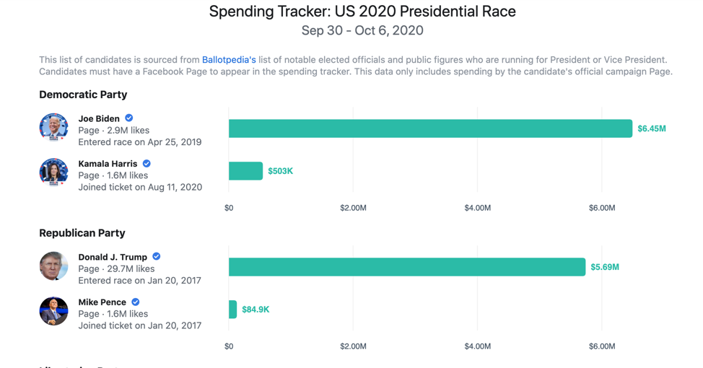Click Mike Pence's $84.9K spending bar

point(233,310)
